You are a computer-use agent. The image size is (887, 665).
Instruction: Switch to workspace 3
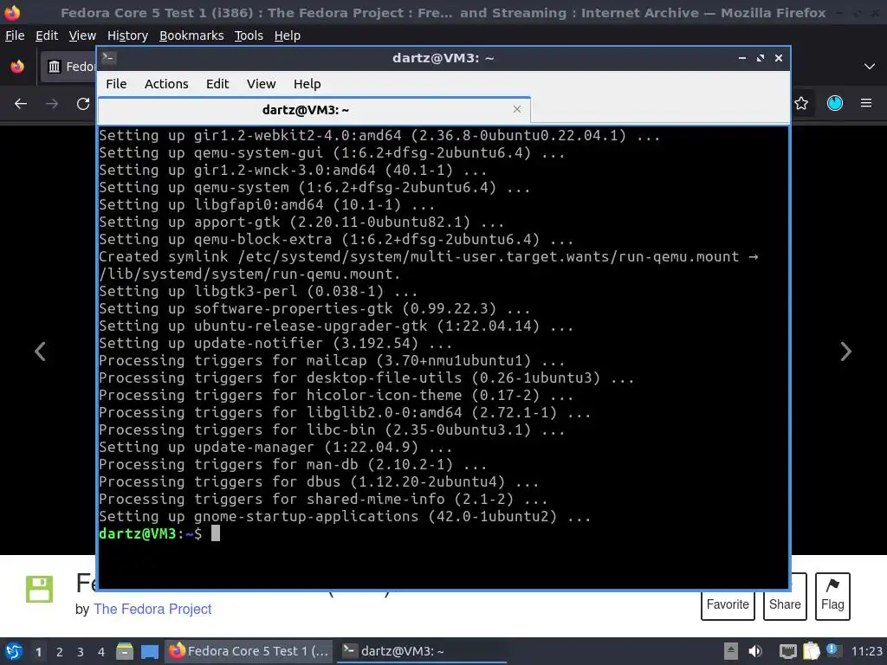pos(81,652)
